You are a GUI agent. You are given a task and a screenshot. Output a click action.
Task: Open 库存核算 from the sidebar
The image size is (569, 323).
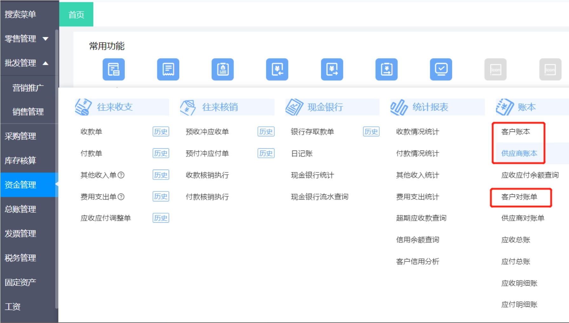(20, 160)
